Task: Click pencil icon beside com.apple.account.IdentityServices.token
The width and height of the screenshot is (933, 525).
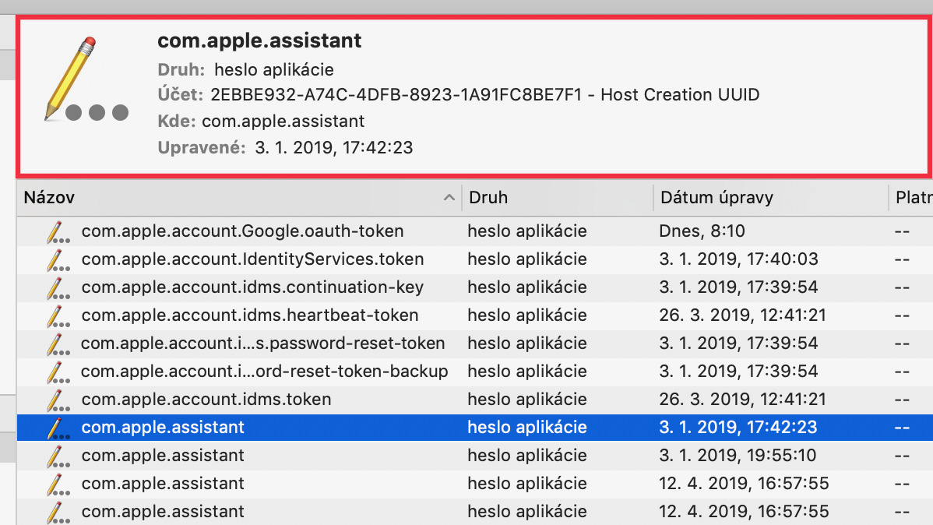Action: [x=58, y=259]
